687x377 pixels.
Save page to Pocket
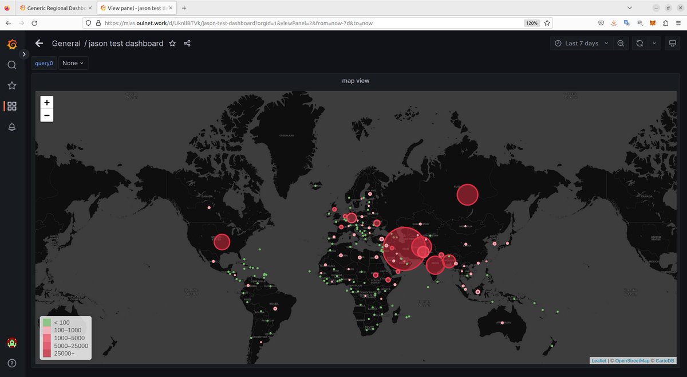click(601, 23)
